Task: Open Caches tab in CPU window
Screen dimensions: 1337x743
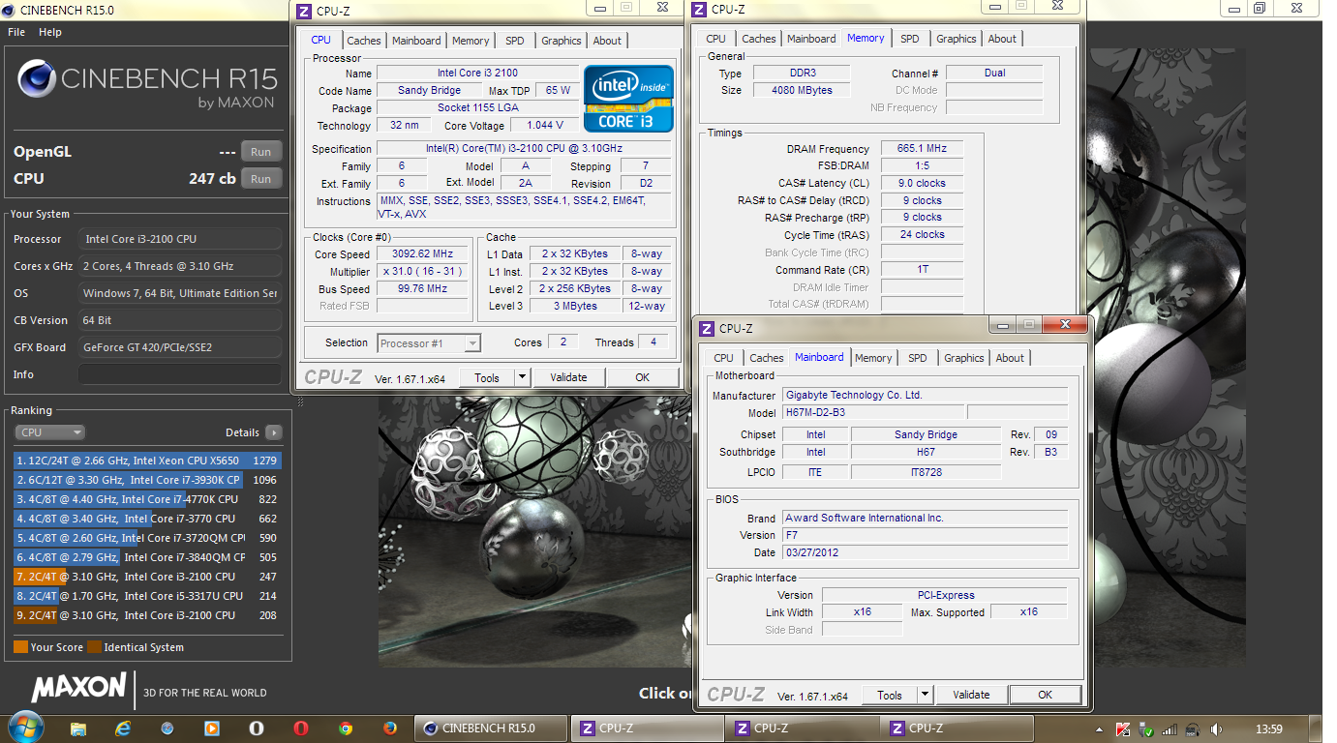Action: tap(364, 41)
